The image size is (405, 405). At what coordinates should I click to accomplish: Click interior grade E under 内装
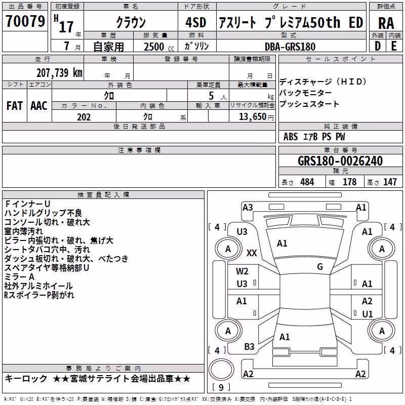pos(394,46)
